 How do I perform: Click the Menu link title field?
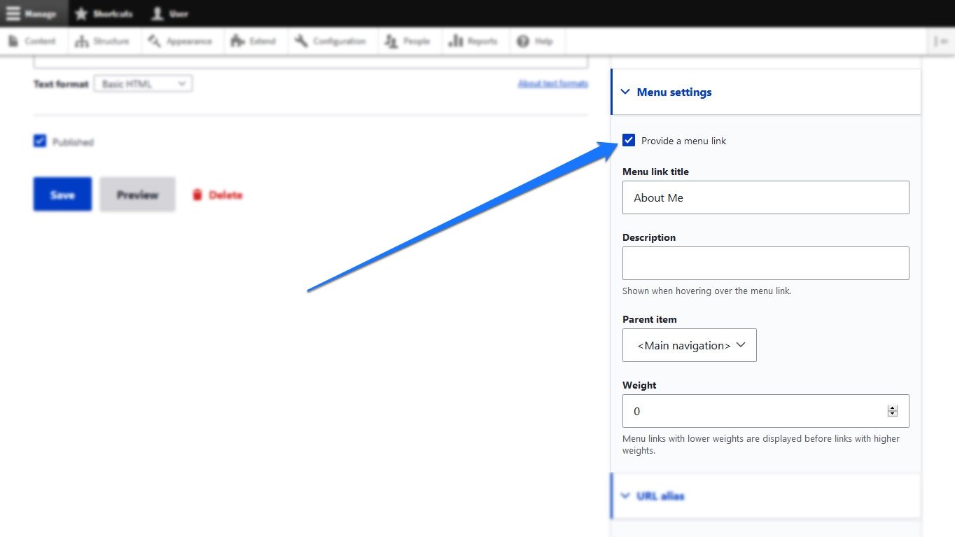click(766, 197)
